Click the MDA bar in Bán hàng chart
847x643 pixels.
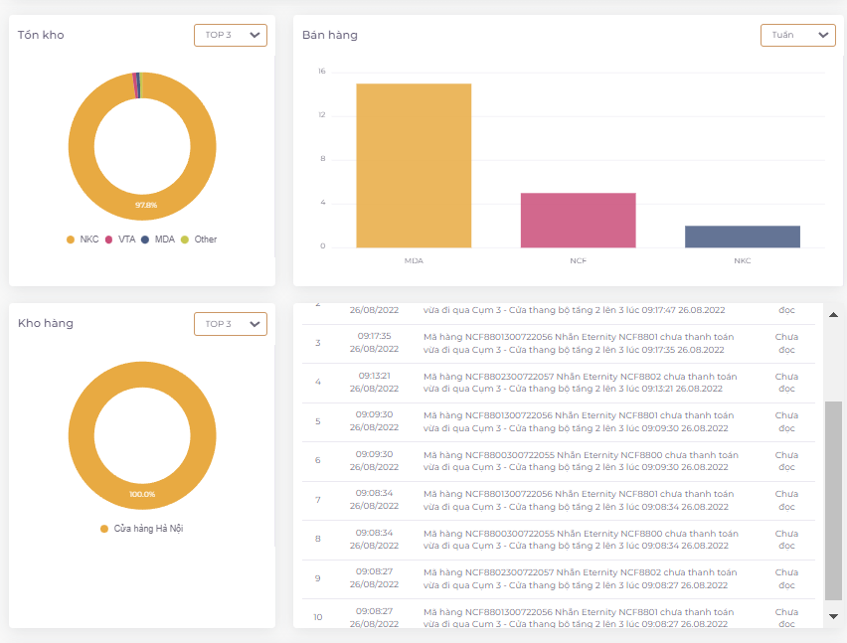point(414,166)
